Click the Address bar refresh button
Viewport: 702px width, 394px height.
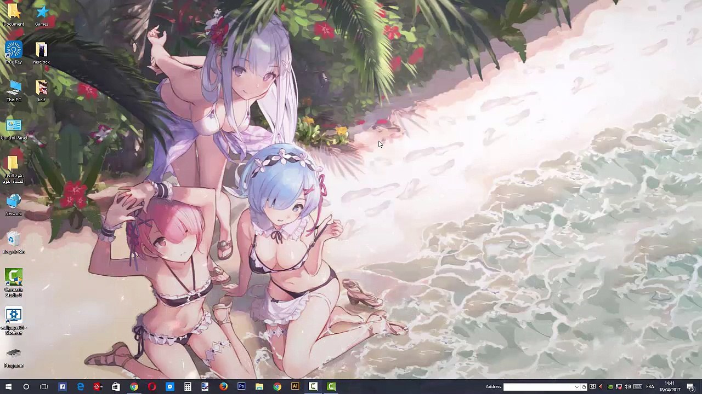click(585, 387)
